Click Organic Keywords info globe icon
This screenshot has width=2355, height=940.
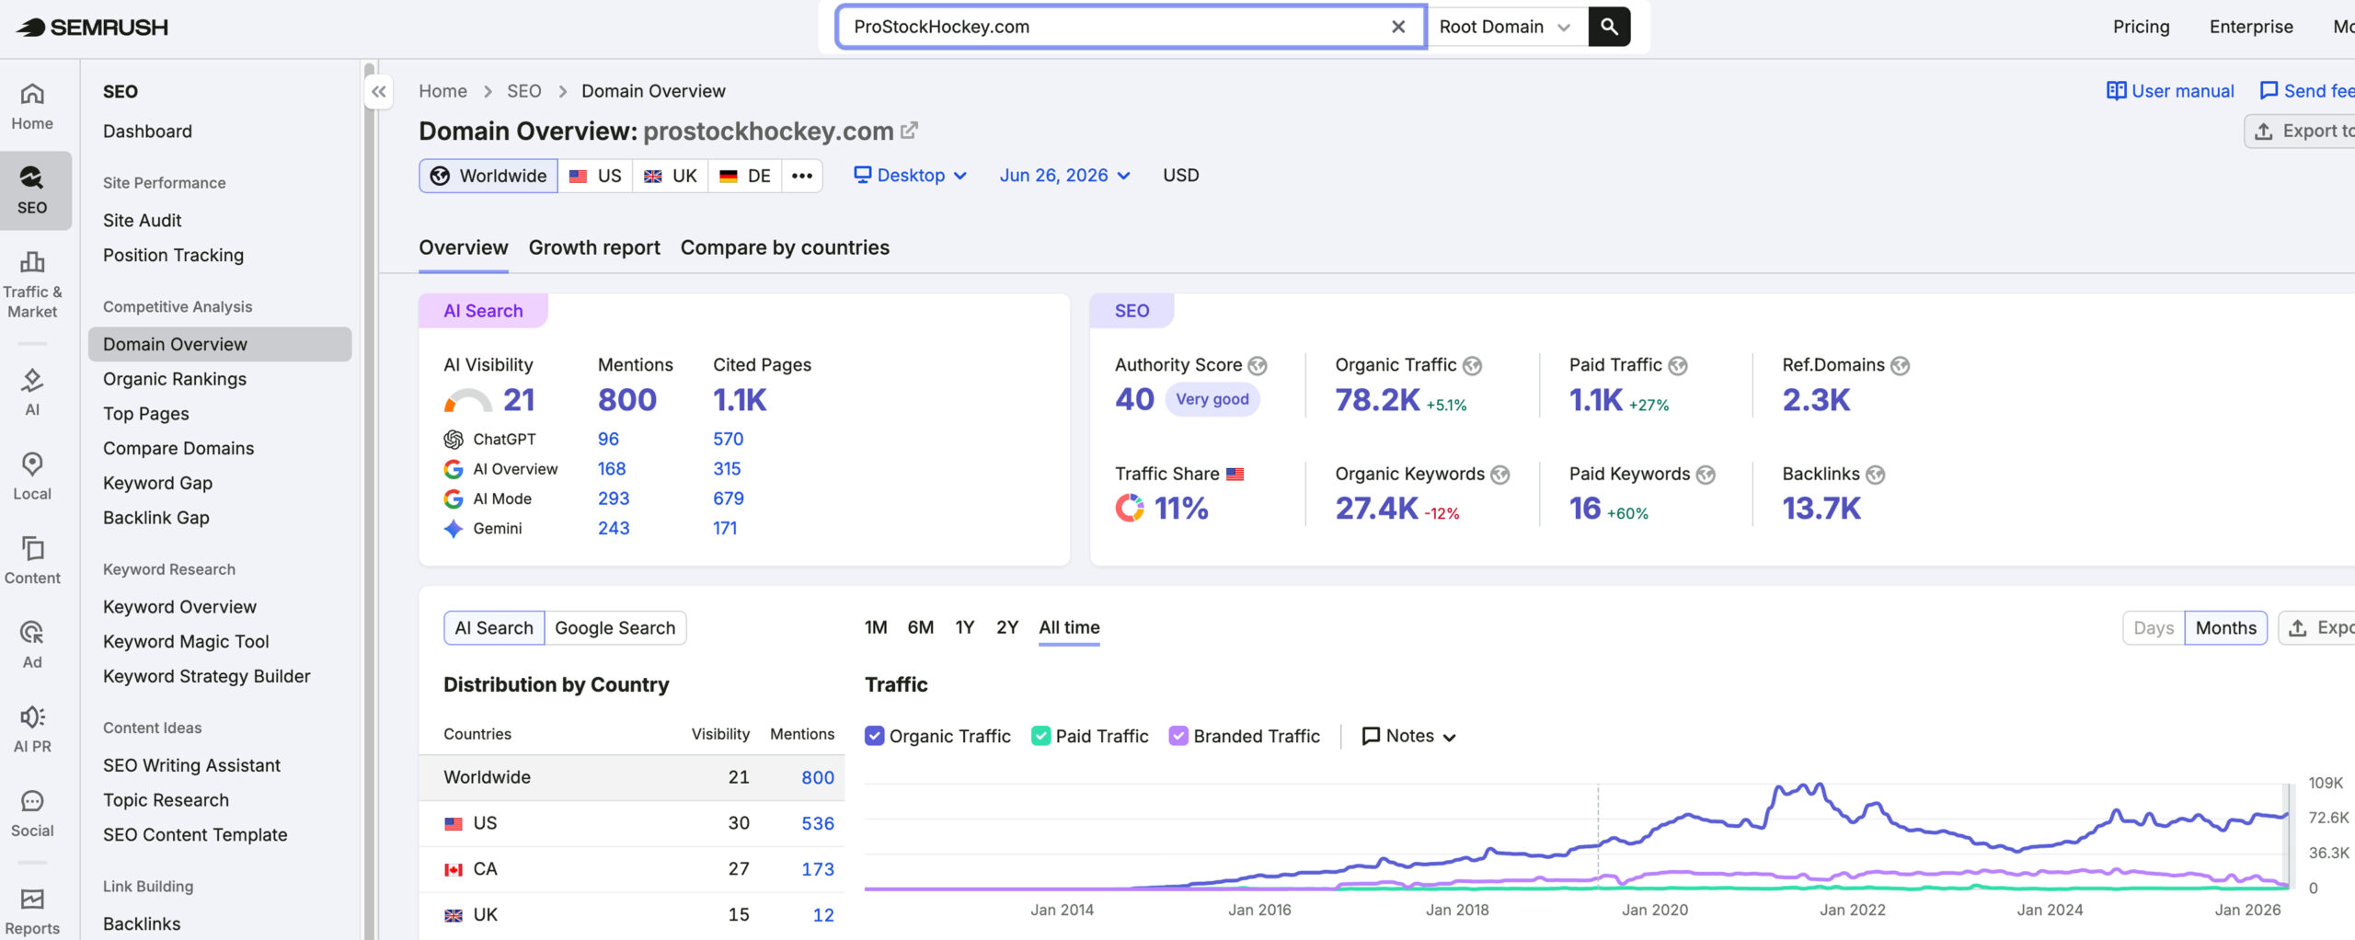click(1500, 474)
